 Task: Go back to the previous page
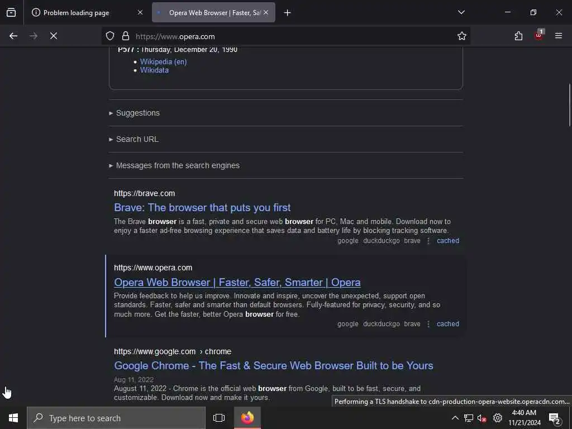13,36
